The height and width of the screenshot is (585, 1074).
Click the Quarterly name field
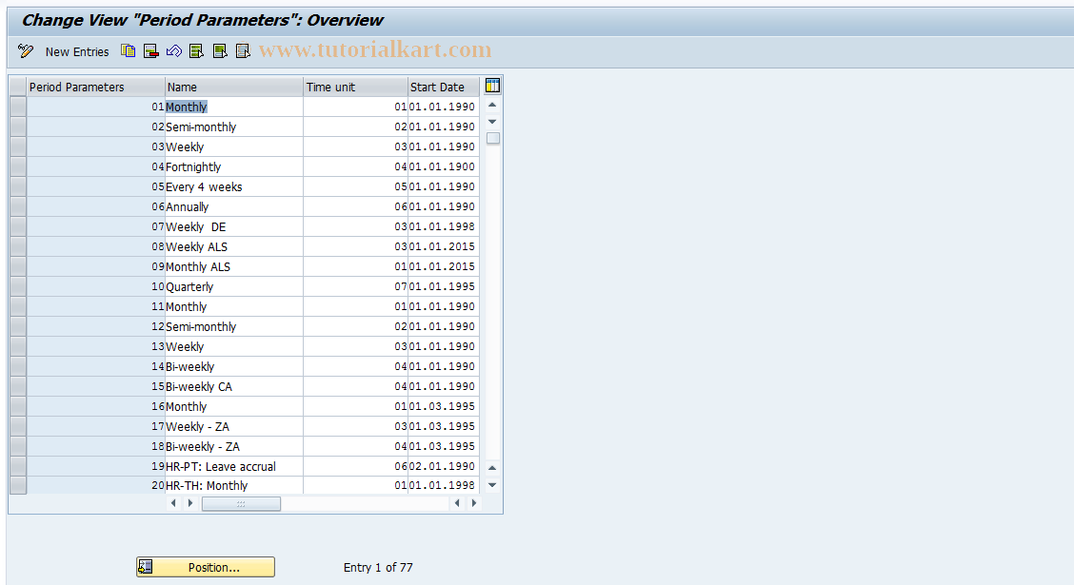pos(234,286)
